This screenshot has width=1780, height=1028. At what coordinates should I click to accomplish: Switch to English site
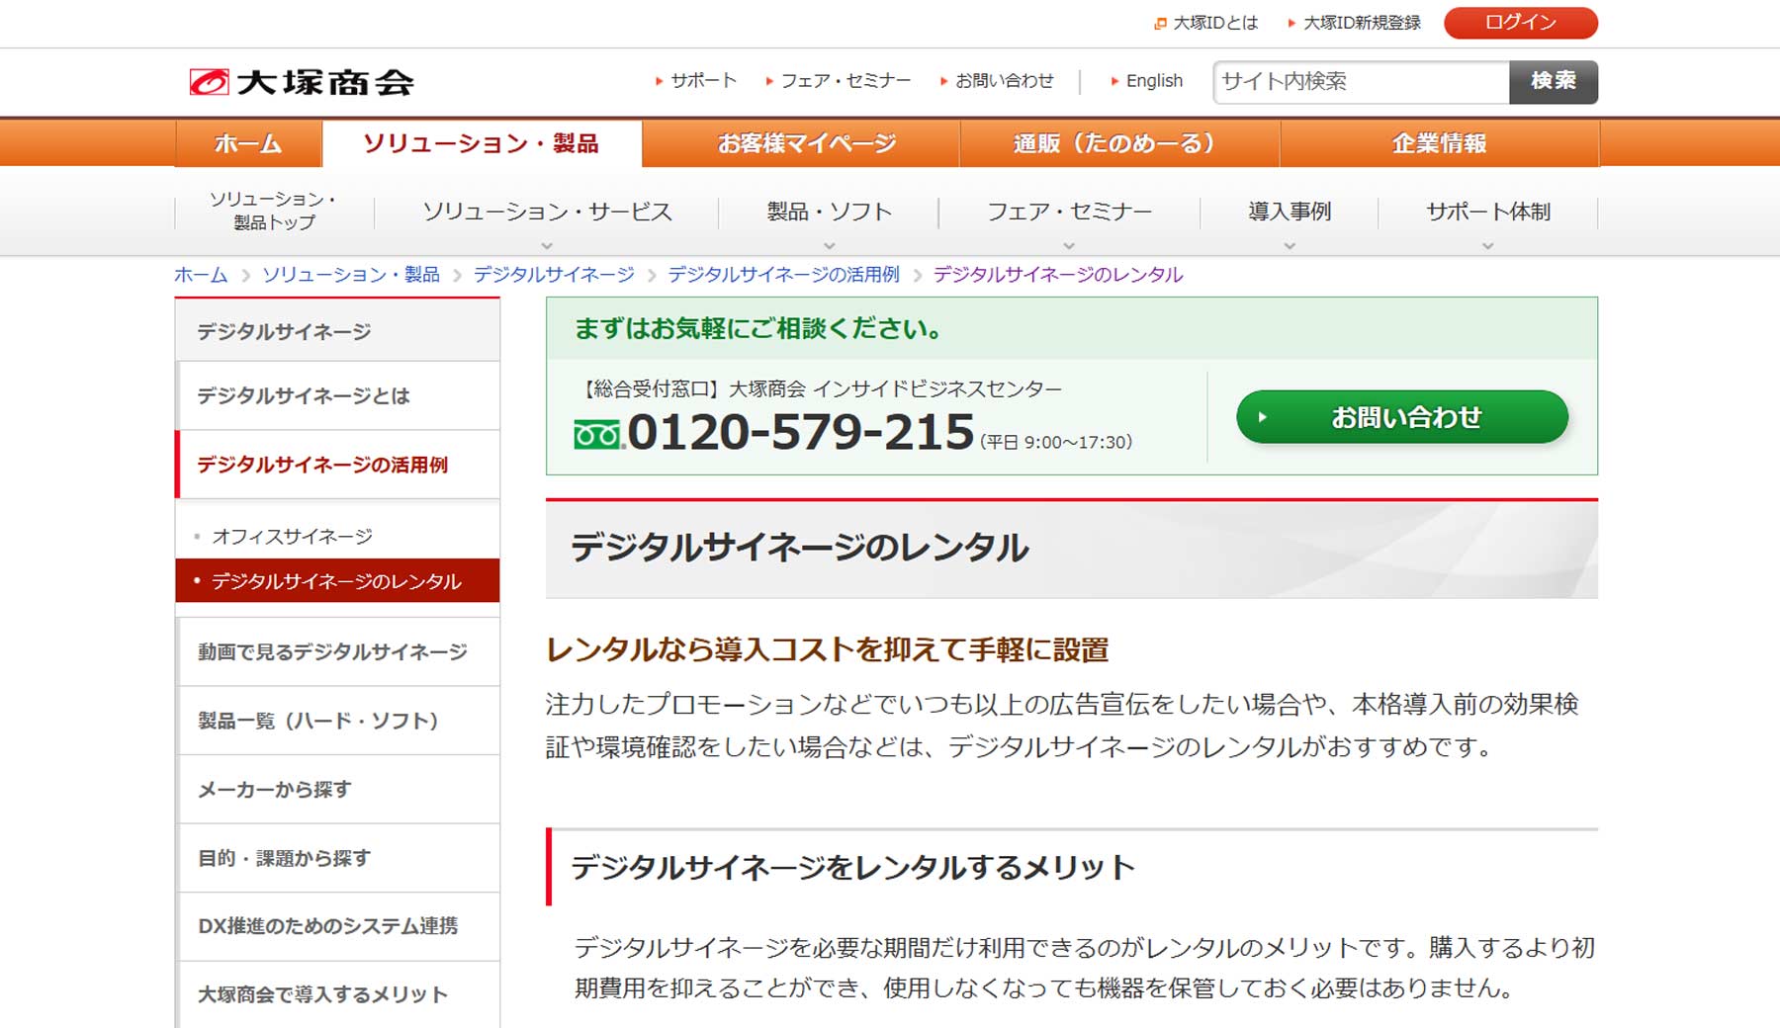pos(1154,81)
